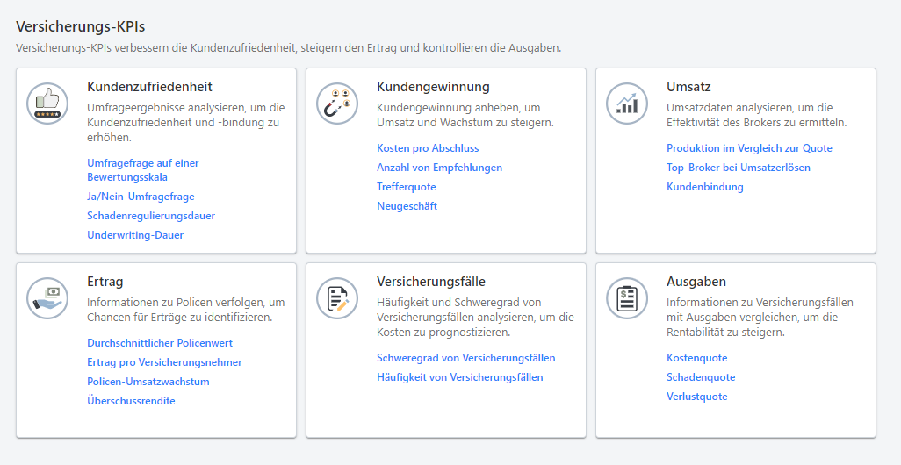Screen dimensions: 901x465
Task: Open the Schadenquote link
Action: 701,377
